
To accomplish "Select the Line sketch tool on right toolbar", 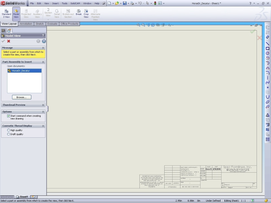I will tap(268, 44).
